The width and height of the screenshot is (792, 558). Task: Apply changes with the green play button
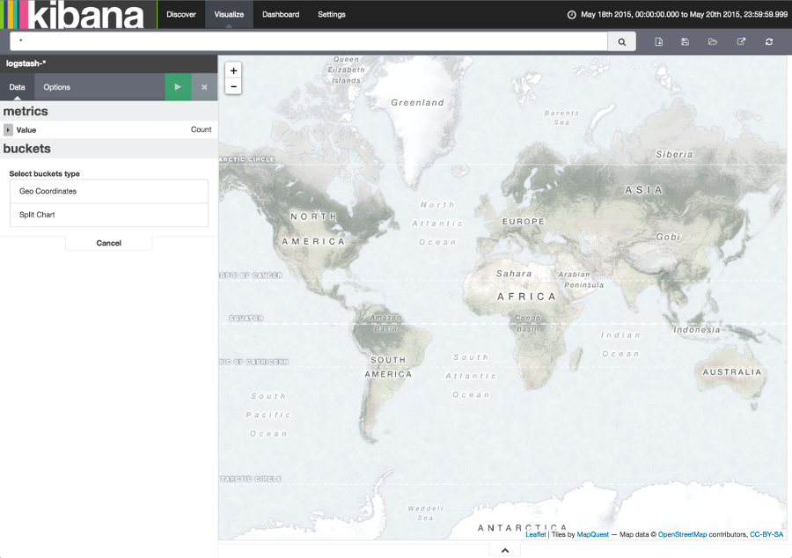tap(177, 87)
